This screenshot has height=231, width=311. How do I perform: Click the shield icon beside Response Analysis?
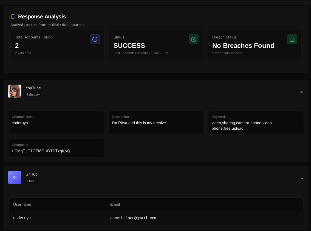coord(13,16)
